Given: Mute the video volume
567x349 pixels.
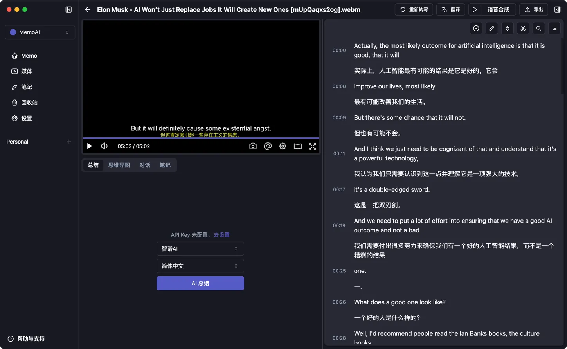Looking at the screenshot, I should [104, 146].
